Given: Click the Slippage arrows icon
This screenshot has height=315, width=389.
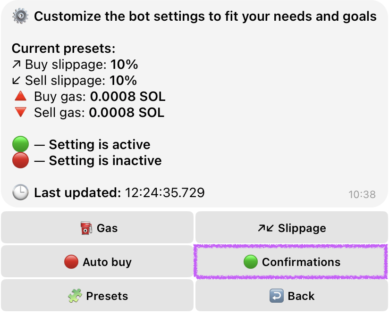Looking at the screenshot, I should (265, 228).
